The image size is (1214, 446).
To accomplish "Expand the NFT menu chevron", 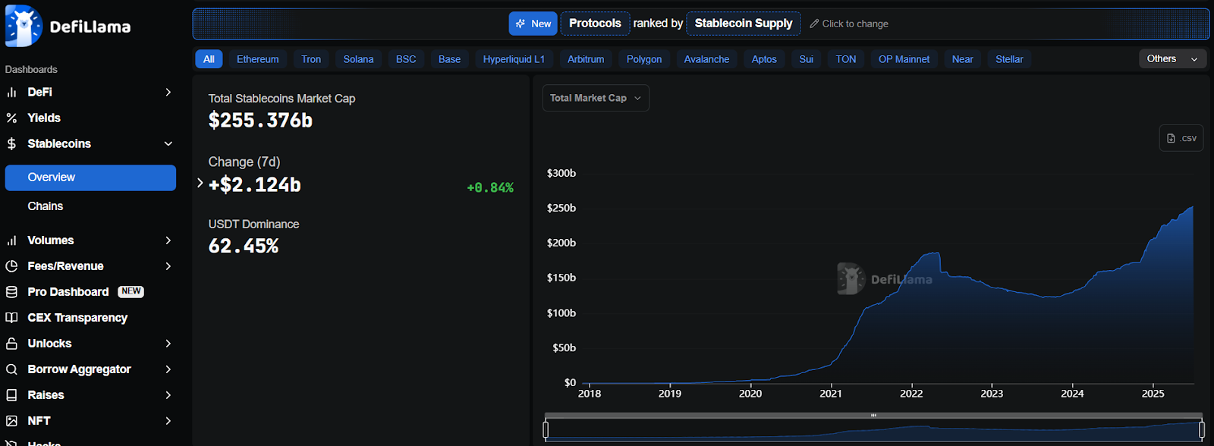I will tap(168, 421).
